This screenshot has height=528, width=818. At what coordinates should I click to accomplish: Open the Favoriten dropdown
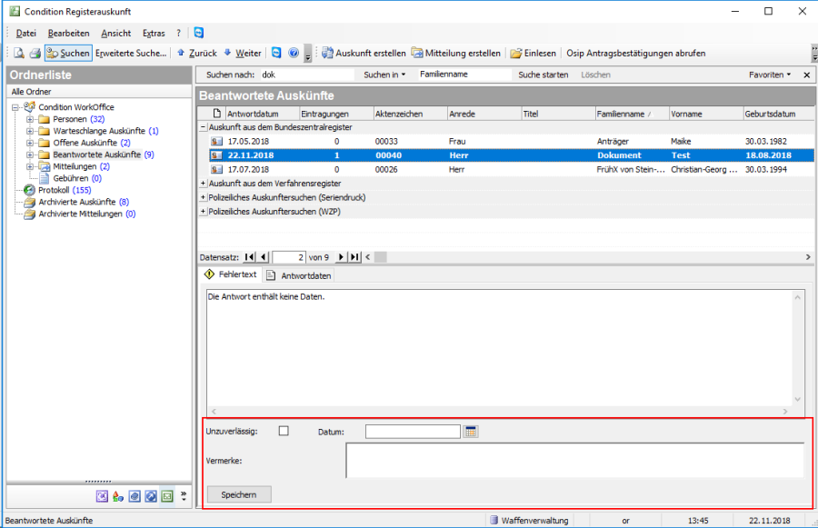tap(769, 75)
